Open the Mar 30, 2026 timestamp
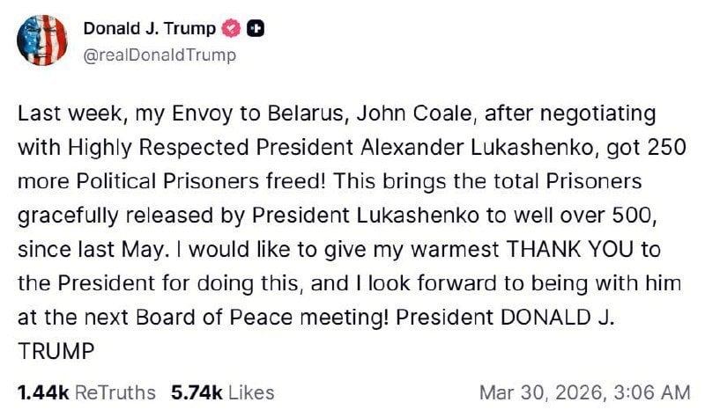 [583, 392]
